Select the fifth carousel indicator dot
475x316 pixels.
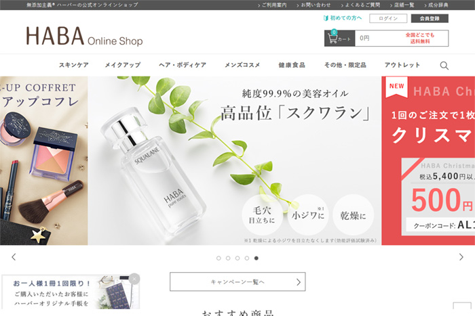point(256,258)
